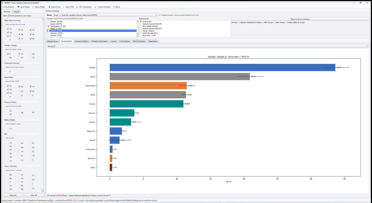Click minerals list scroll-down arrow
Viewport: 372px width, 203px height.
(138, 36)
